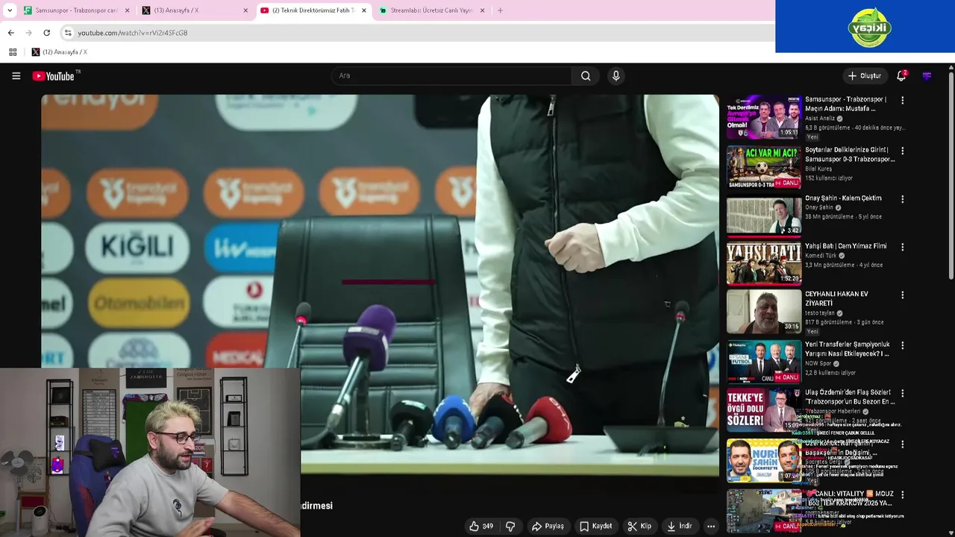Image resolution: width=955 pixels, height=537 pixels.
Task: Open the YouTube notifications bell
Action: [x=901, y=75]
